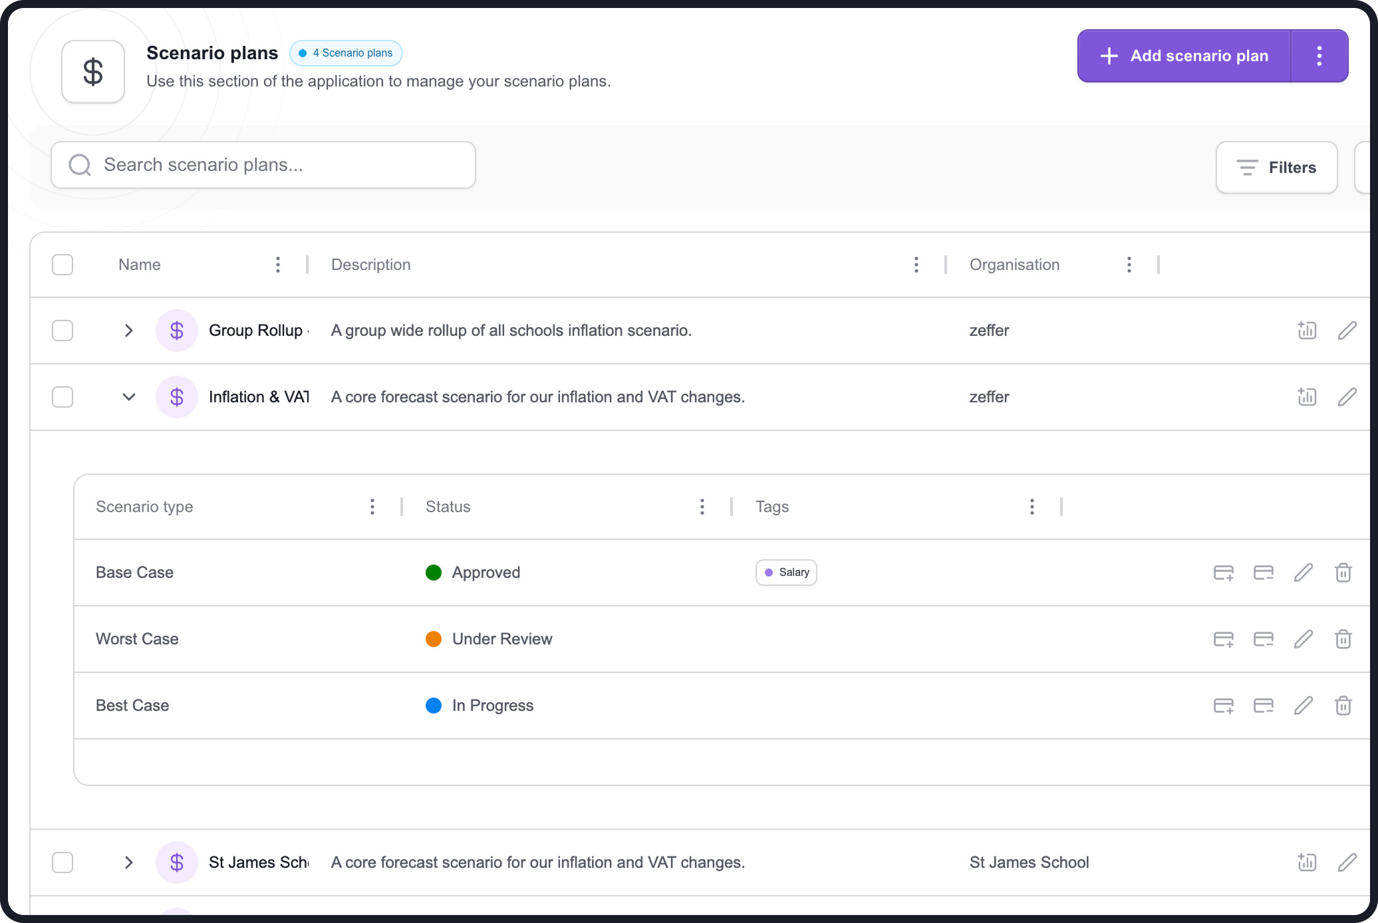Image resolution: width=1378 pixels, height=923 pixels.
Task: Delete the Worst Case scenario
Action: [1343, 639]
